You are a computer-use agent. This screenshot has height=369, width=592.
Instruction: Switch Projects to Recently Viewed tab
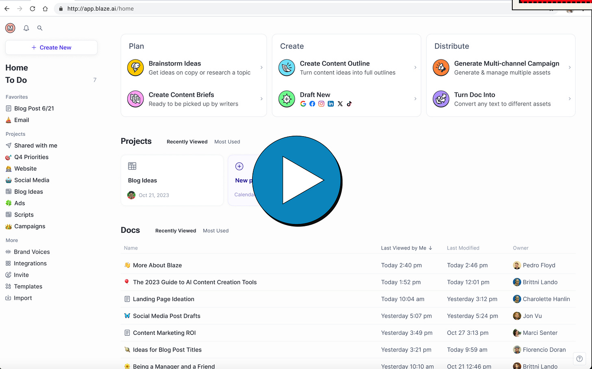187,142
